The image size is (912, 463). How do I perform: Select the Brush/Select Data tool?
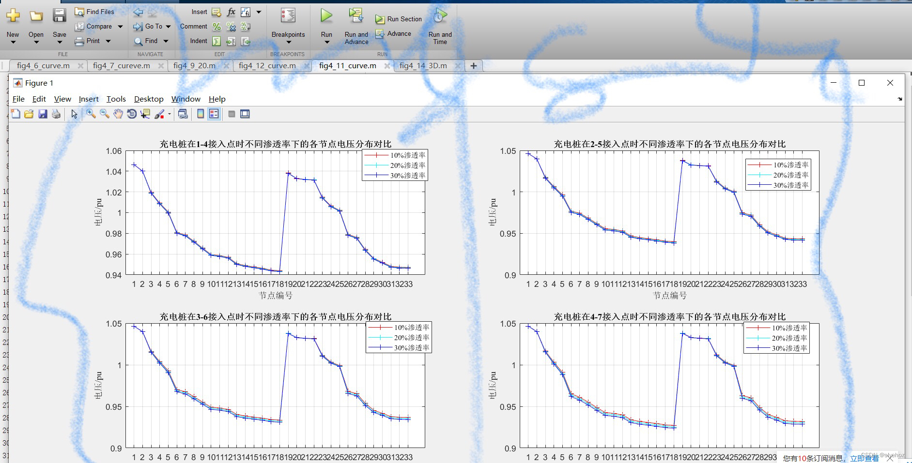(x=159, y=114)
